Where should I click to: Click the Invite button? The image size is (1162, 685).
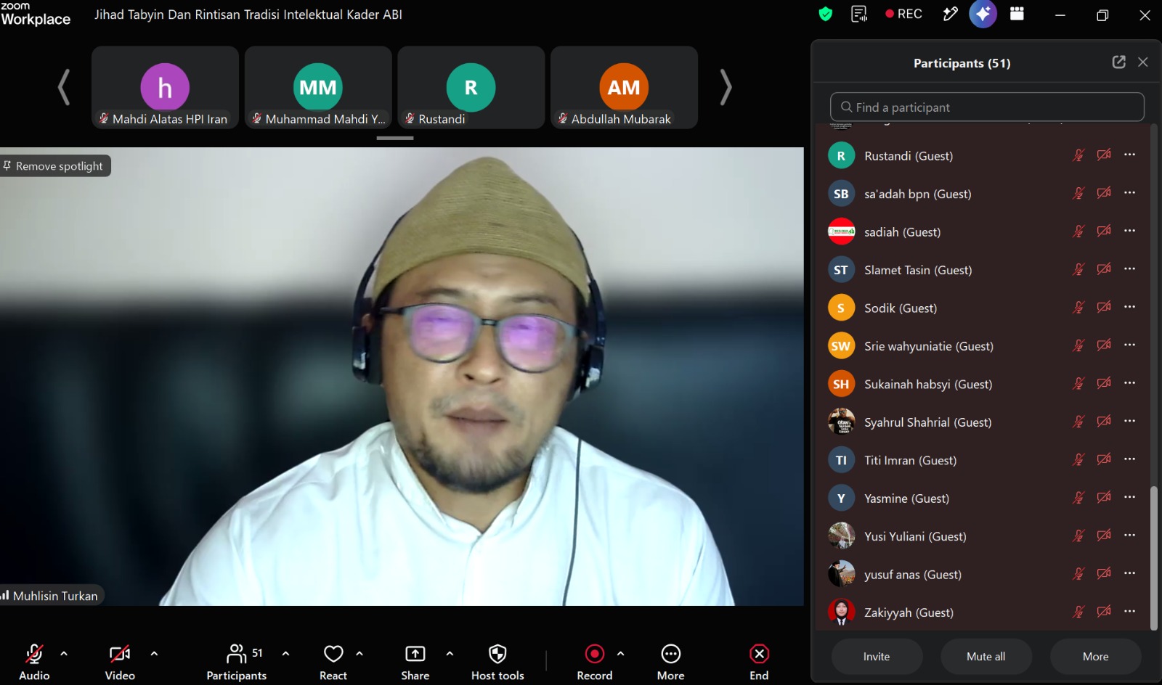pos(877,657)
